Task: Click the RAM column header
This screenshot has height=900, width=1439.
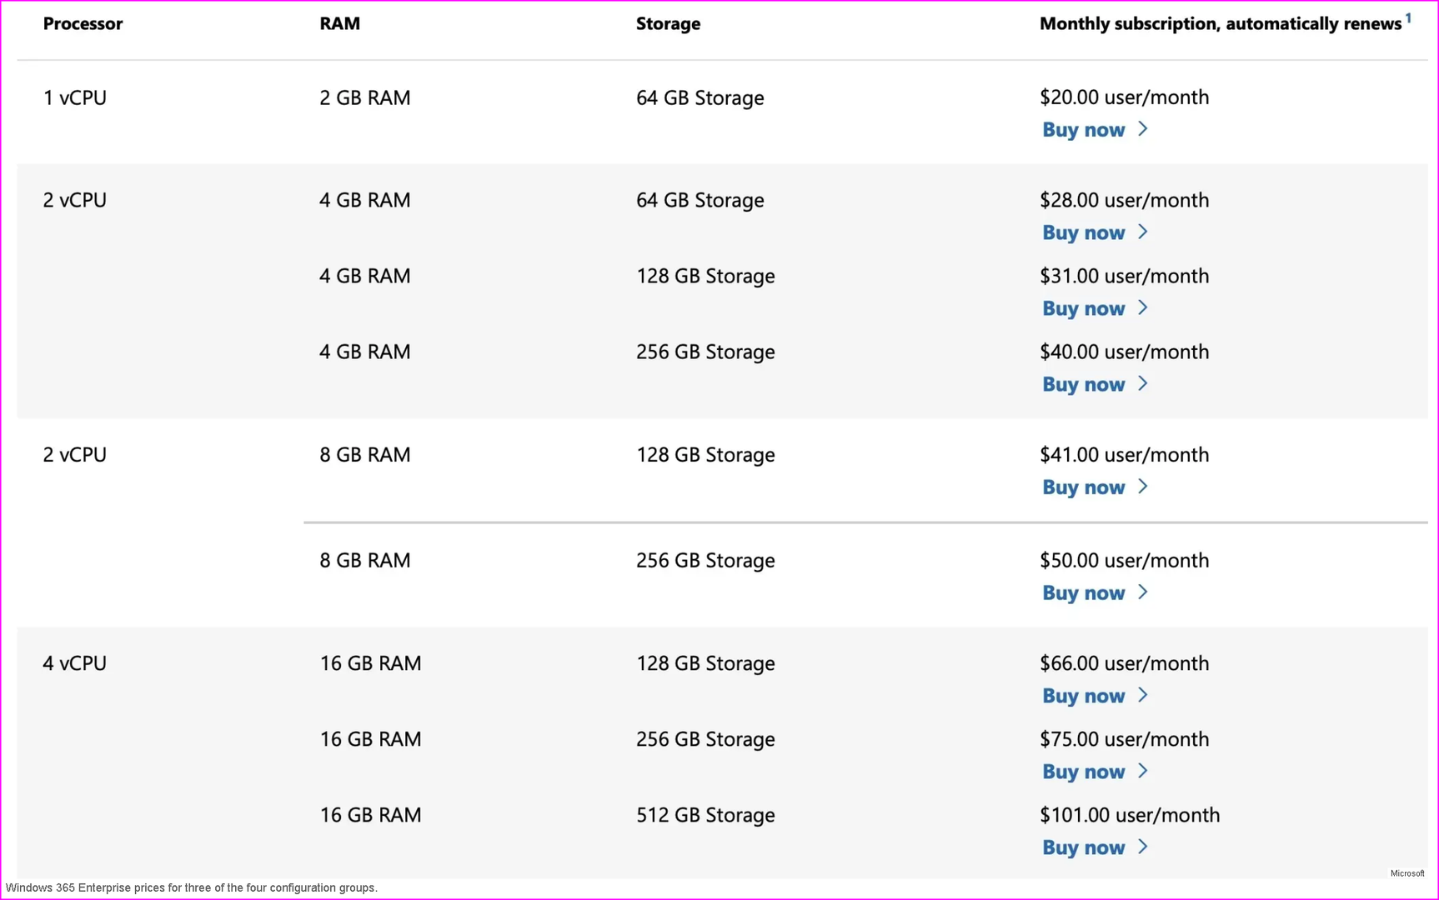Action: [x=339, y=23]
